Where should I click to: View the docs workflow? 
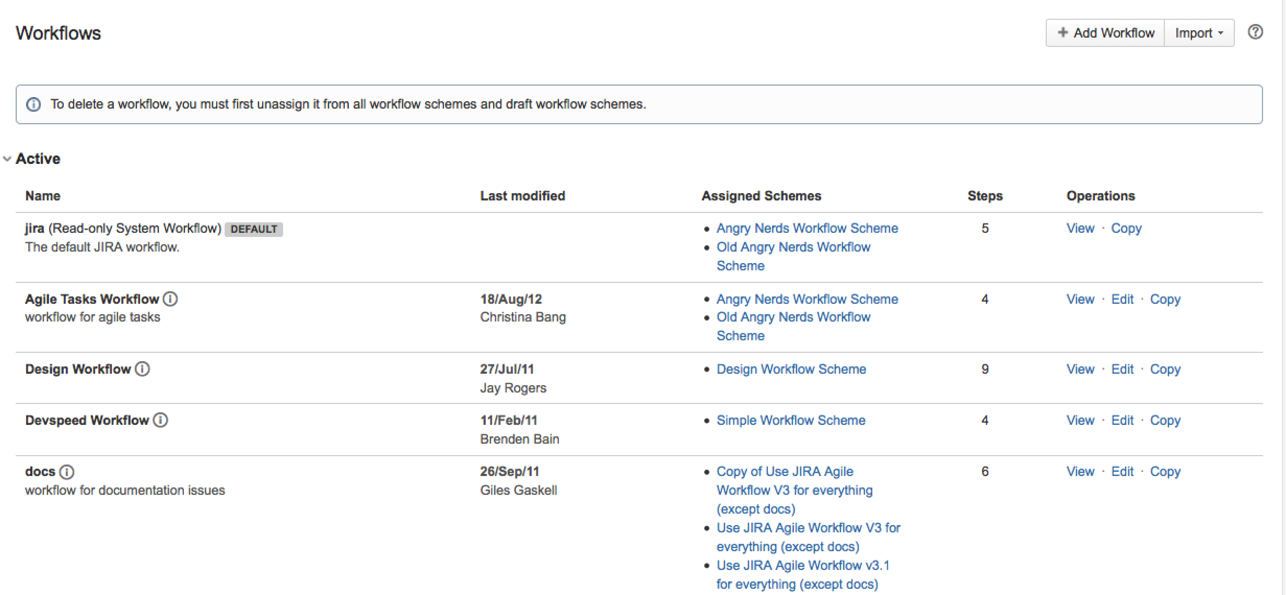tap(1080, 471)
